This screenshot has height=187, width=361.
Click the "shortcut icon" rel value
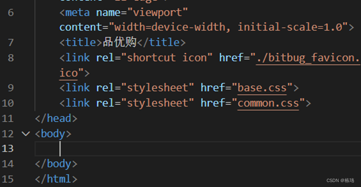click(167, 58)
